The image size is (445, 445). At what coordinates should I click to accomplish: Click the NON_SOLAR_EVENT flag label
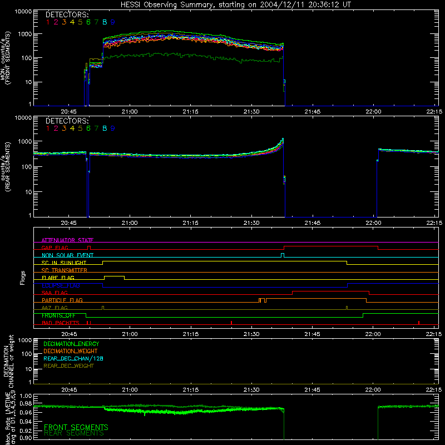[67, 255]
